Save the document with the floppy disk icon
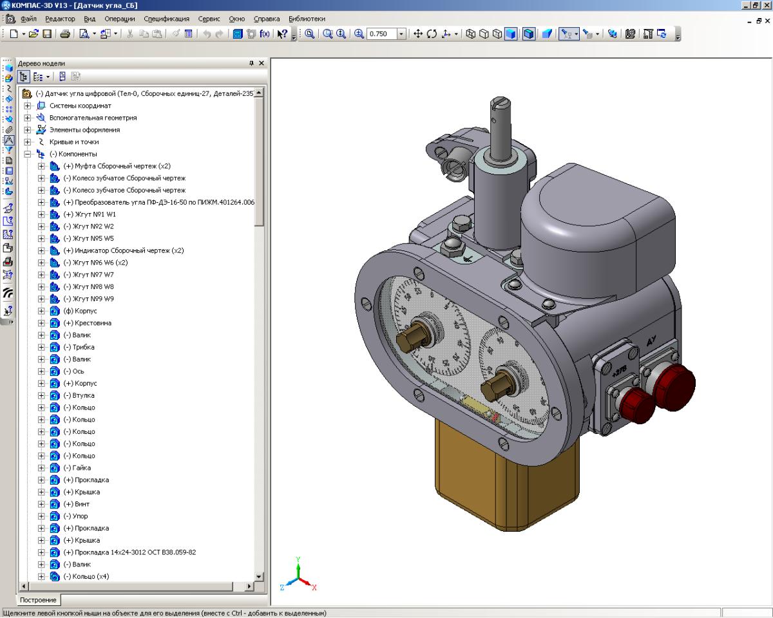Screen dimensions: 773x618 (47, 34)
